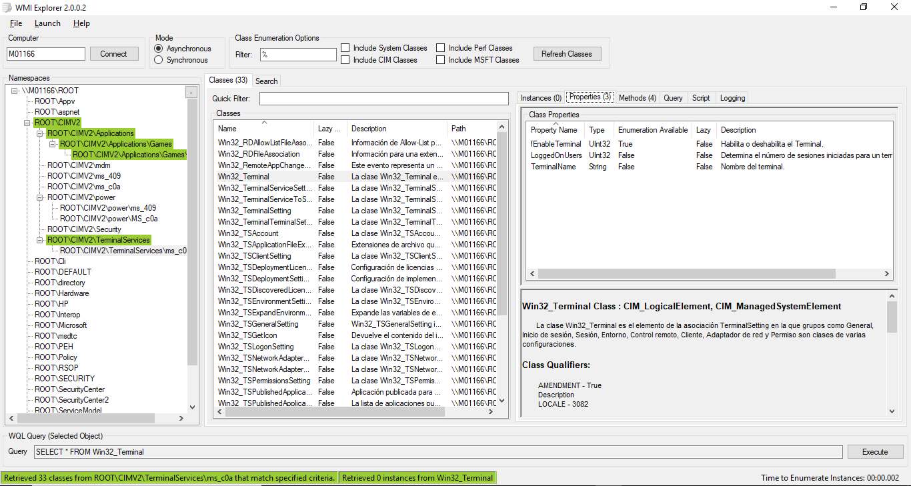Screen dimensions: 911x486
Task: Select the Win32_TSGetIcon class row
Action: click(356, 335)
